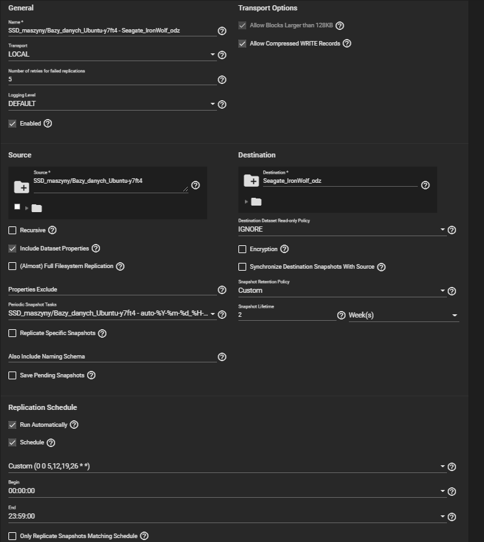Open Destination Dataset Read-only Policy dropdown
The image size is (484, 542).
[342, 230]
